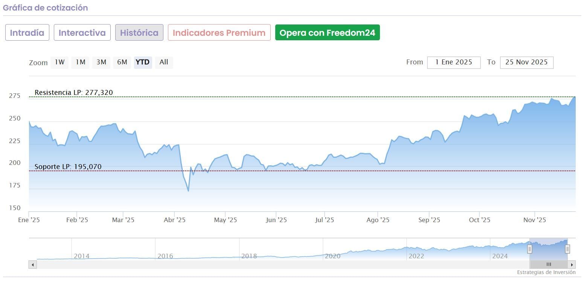This screenshot has width=584, height=285.
Task: Click the right scroll arrow of navigator
Action: (x=572, y=265)
